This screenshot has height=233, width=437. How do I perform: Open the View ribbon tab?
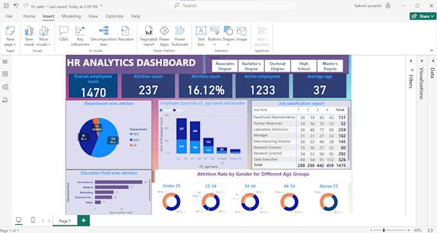(x=93, y=17)
